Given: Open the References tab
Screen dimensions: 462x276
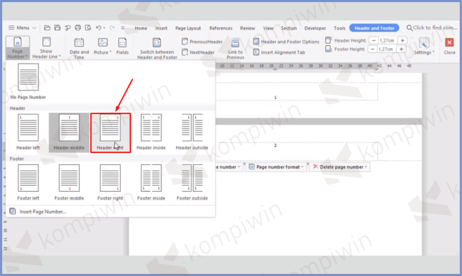Looking at the screenshot, I should [221, 28].
